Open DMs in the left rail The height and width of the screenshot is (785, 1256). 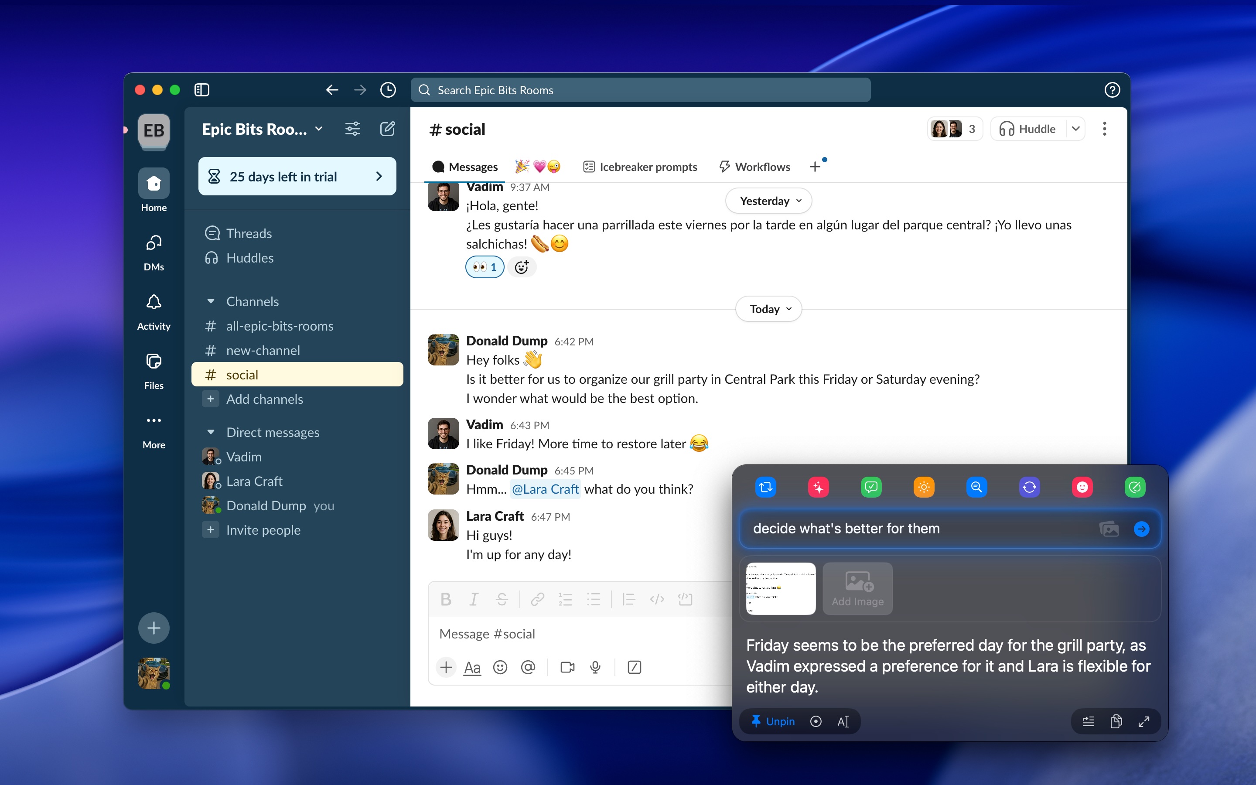[154, 253]
